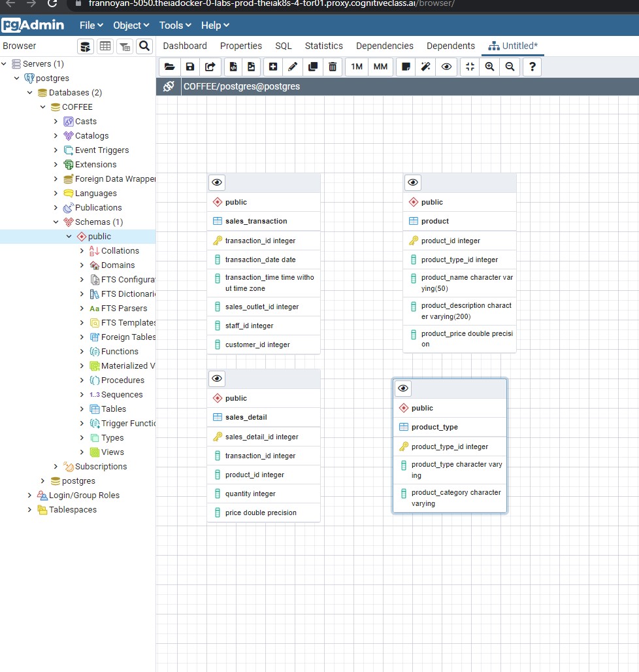Click the 'customer_id integer' column row
Viewport: 639px width, 672px height.
(x=264, y=344)
